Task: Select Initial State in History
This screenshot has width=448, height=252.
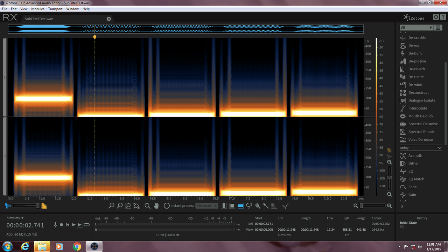Action: pos(408,223)
